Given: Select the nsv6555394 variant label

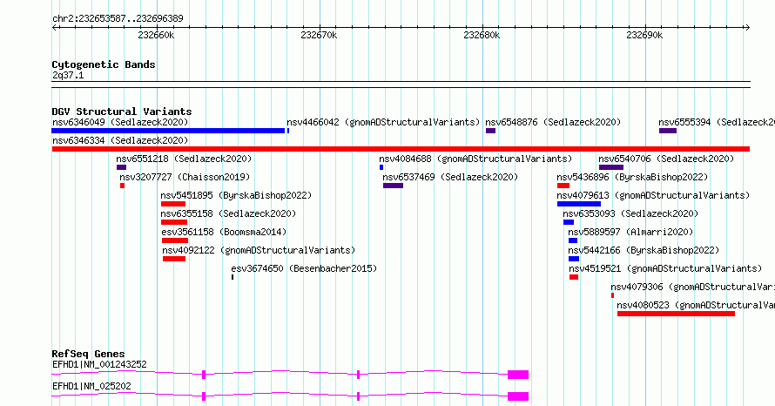Looking at the screenshot, I should (717, 122).
